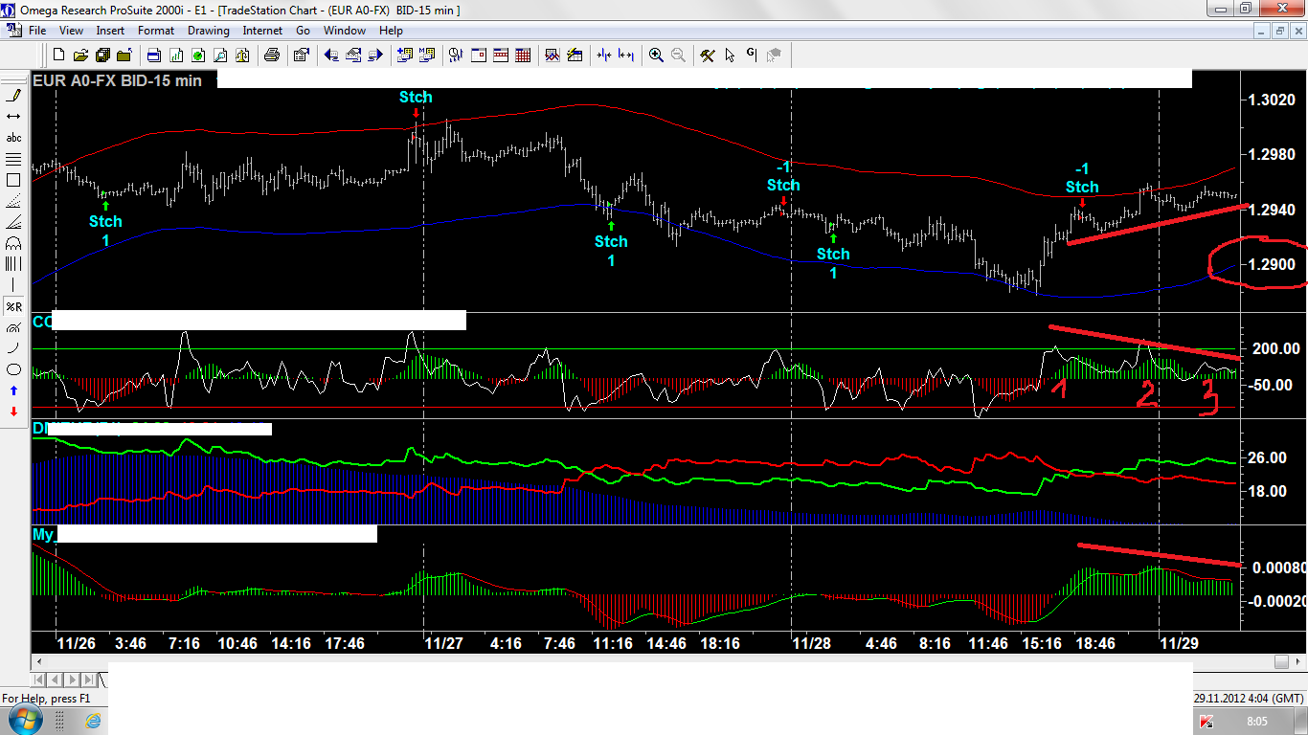1308x735 pixels.
Task: Select the red down arrow tool
Action: click(13, 412)
